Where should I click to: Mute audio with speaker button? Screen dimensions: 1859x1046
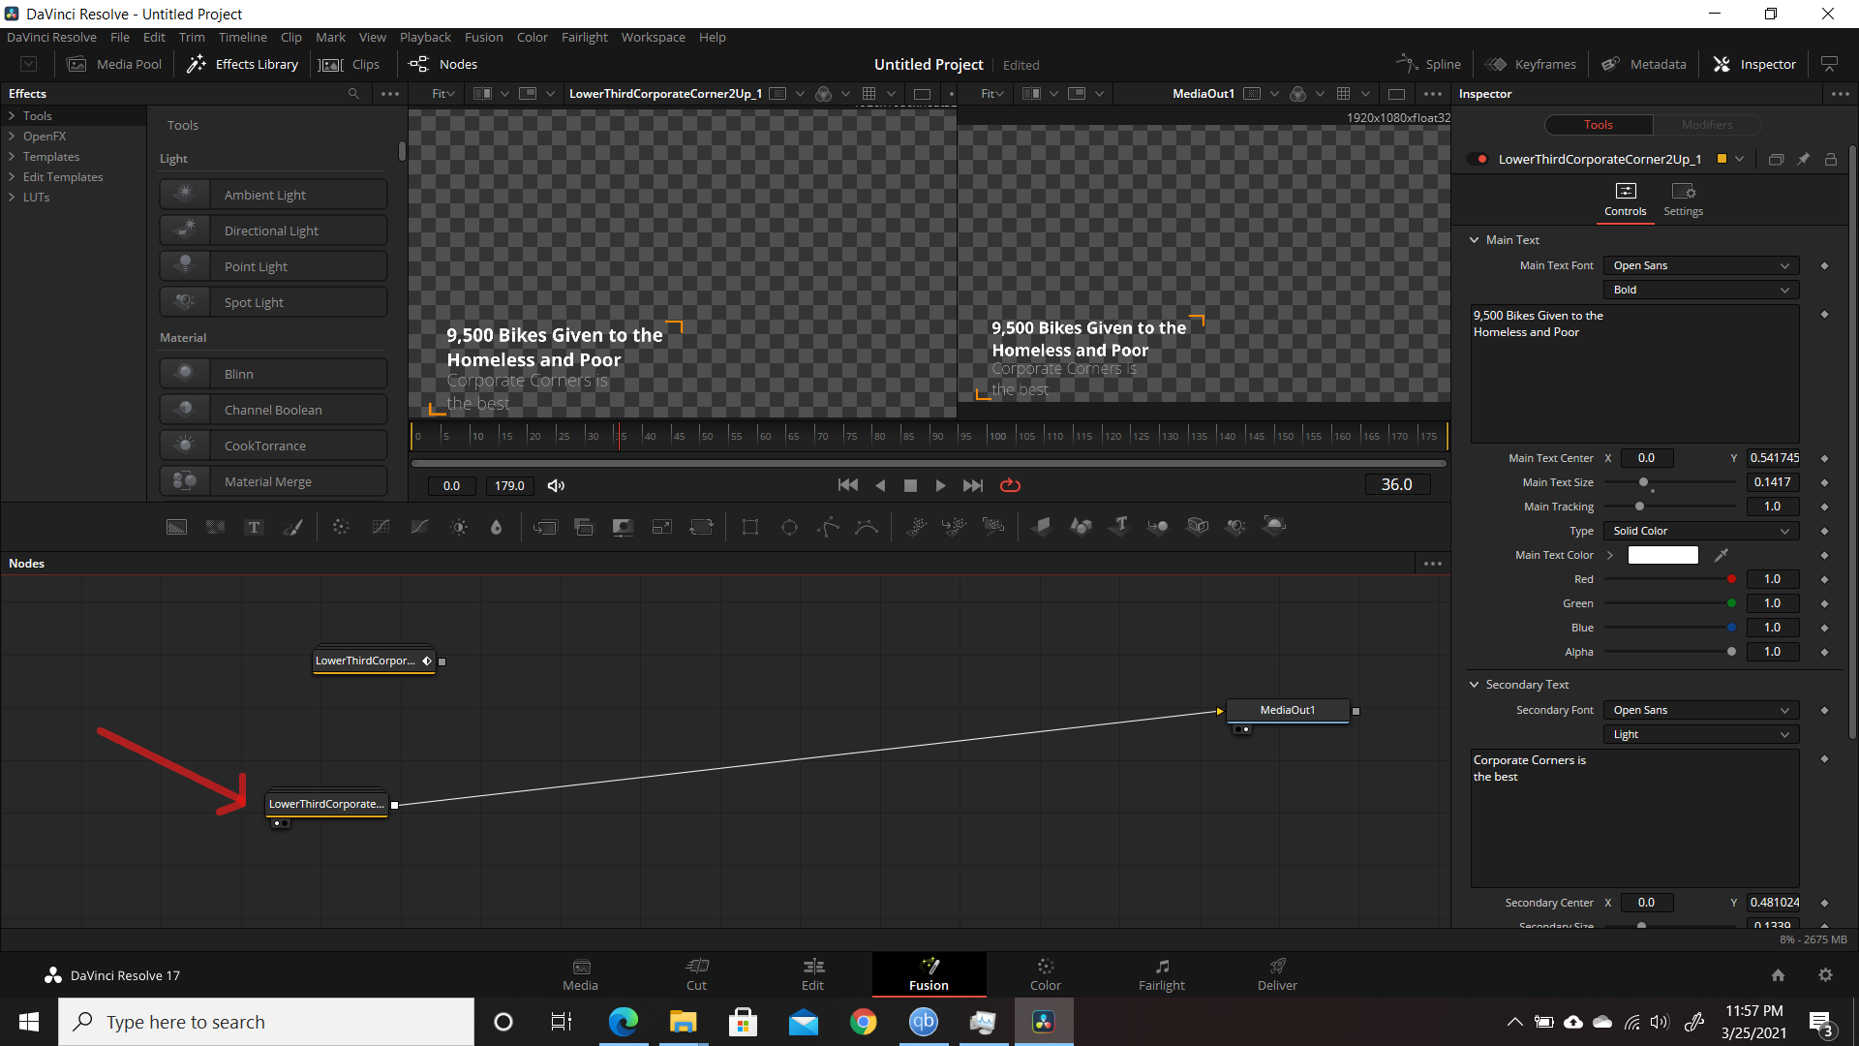(x=556, y=485)
